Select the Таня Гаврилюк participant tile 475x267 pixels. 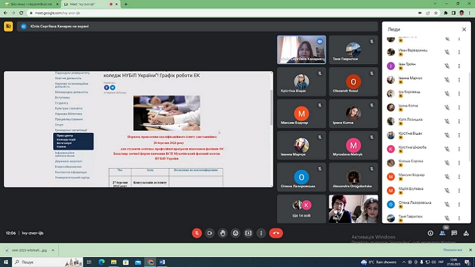pyautogui.click(x=353, y=50)
